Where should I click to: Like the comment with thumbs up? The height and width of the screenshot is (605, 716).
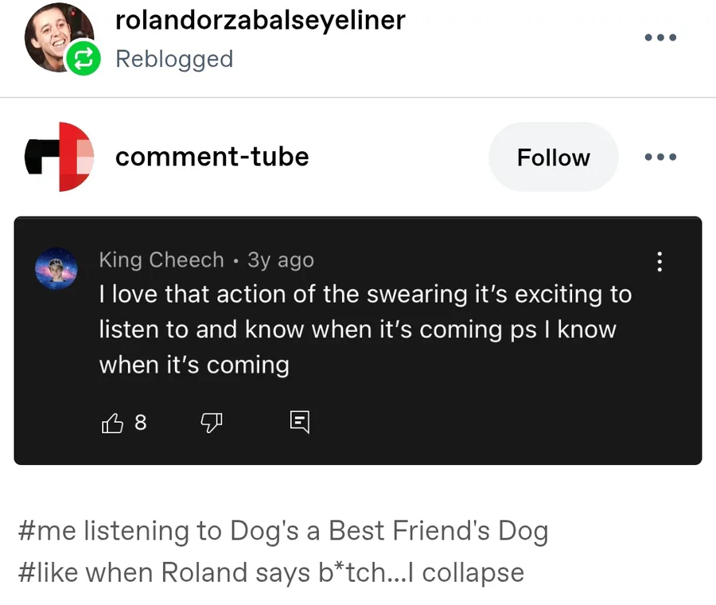(114, 423)
